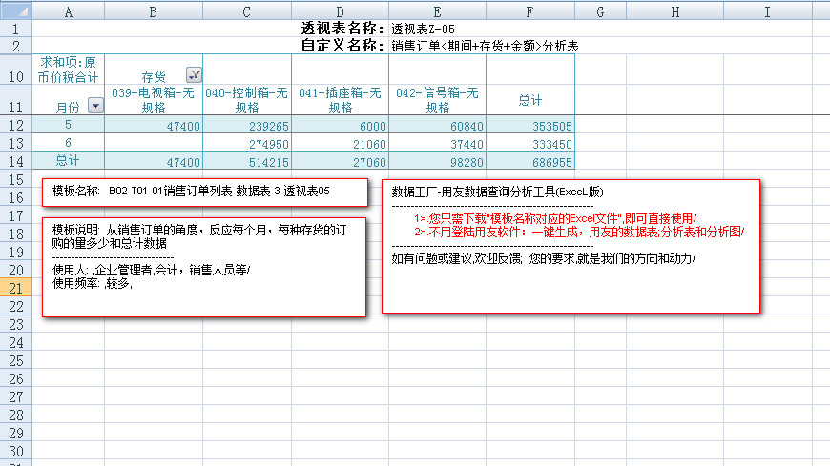Click the select-all corner of the sheet
Viewport: 830px width, 466px height.
point(15,11)
